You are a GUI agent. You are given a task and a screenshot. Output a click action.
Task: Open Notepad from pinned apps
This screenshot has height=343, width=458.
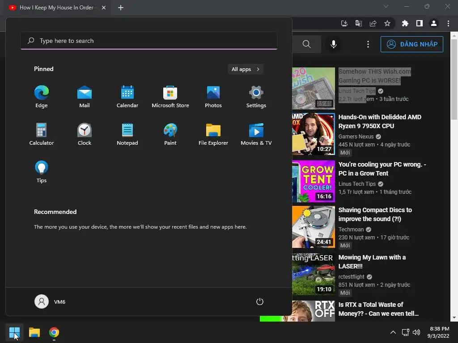tap(127, 134)
